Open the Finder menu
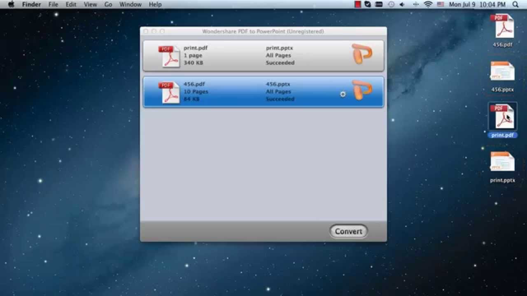This screenshot has height=296, width=527. coord(31,5)
